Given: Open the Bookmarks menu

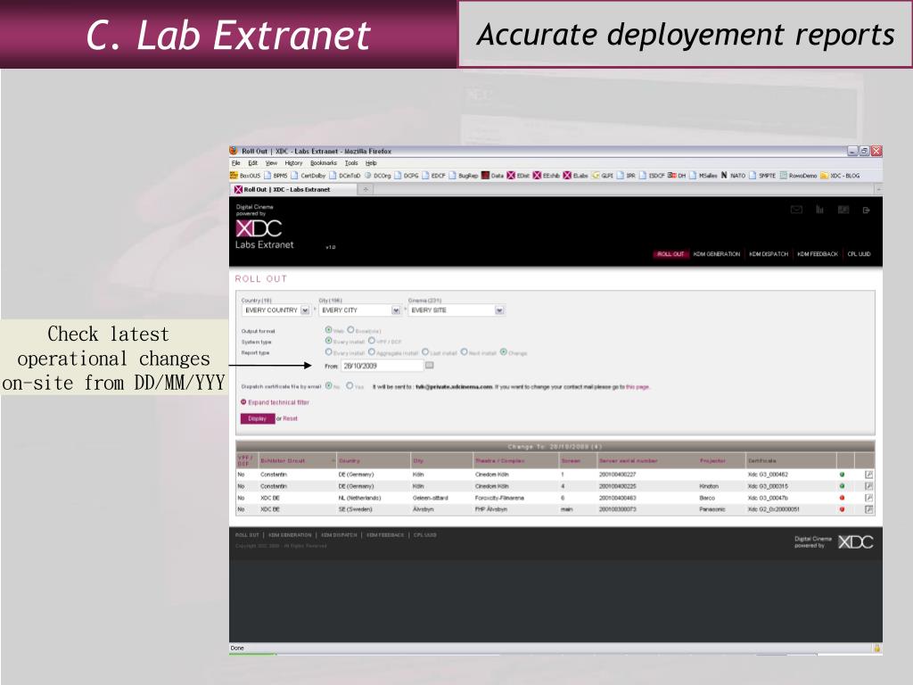Looking at the screenshot, I should [x=324, y=163].
